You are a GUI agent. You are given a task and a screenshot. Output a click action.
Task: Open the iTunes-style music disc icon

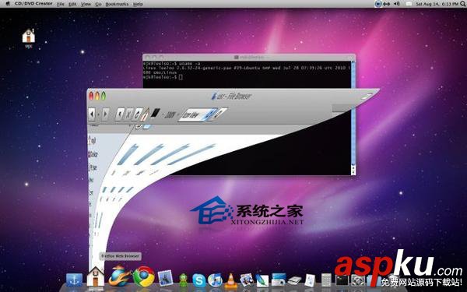pos(215,280)
